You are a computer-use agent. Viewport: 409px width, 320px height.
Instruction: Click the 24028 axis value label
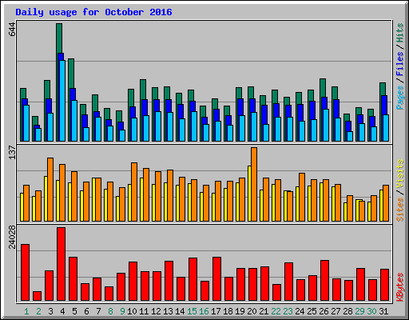click(x=12, y=237)
